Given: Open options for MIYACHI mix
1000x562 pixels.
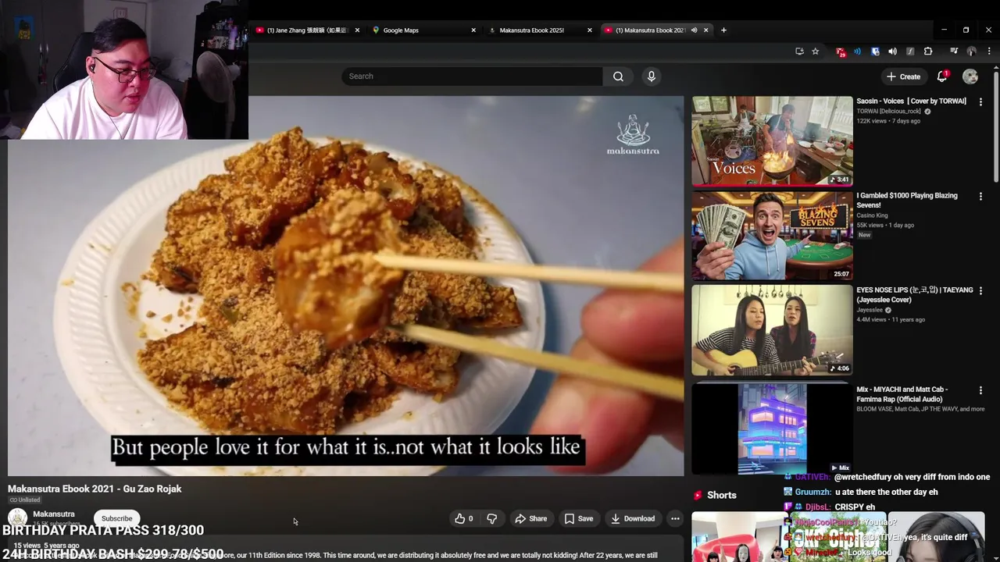Looking at the screenshot, I should [x=980, y=389].
